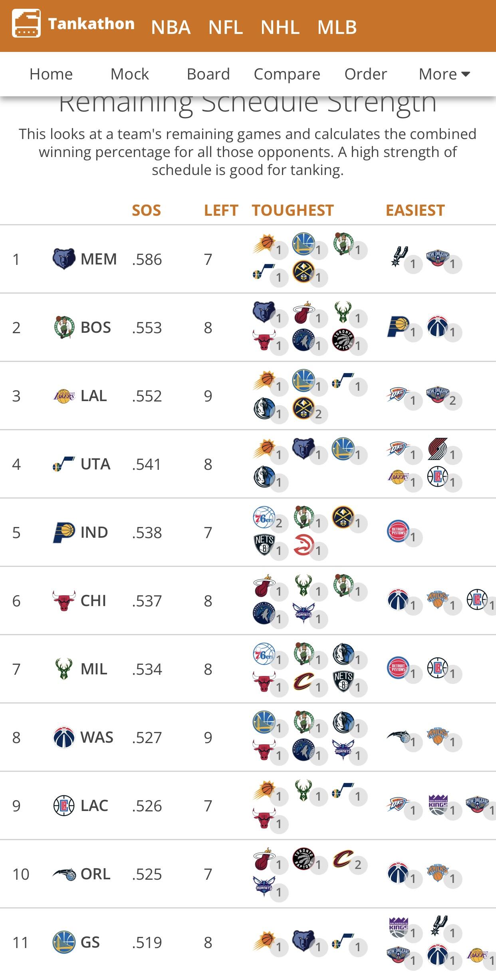Screen dimensions: 496x974
Task: Go to the Compare tab
Action: pos(287,74)
